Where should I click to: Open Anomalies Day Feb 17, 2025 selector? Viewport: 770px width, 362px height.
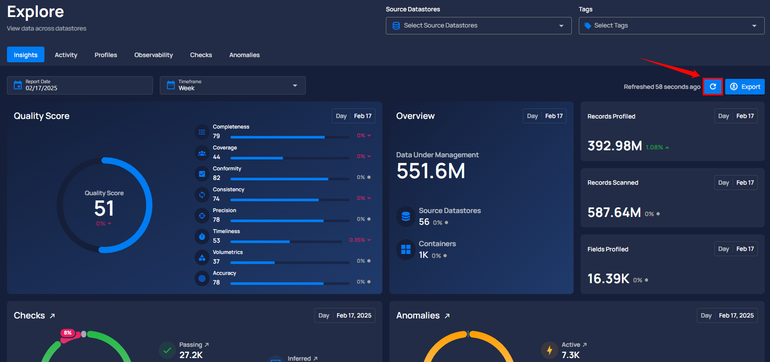(727, 315)
